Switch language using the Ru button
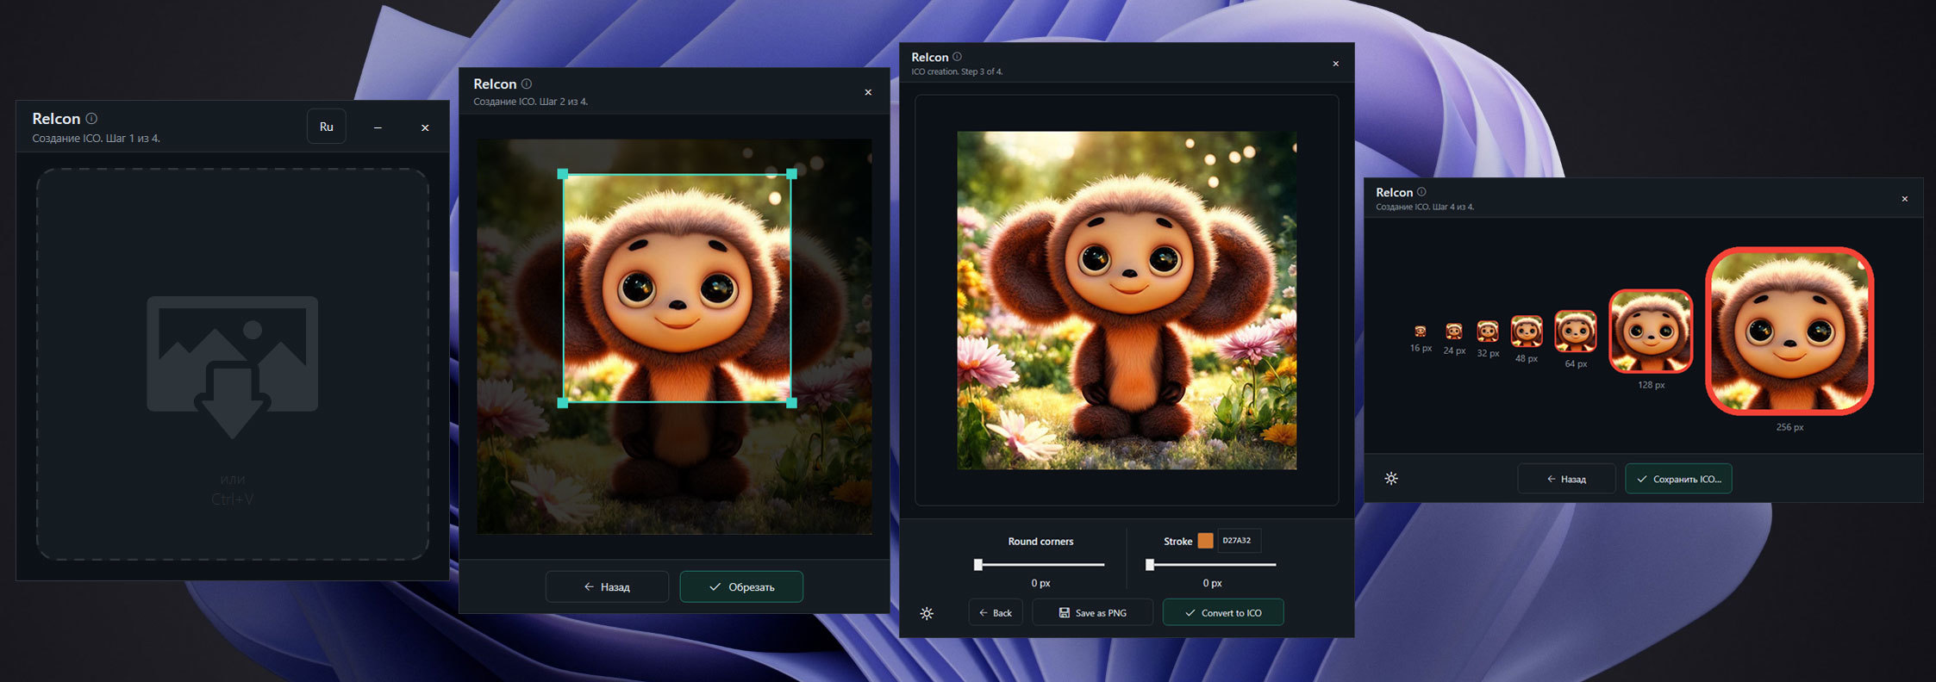The width and height of the screenshot is (1936, 682). (327, 127)
